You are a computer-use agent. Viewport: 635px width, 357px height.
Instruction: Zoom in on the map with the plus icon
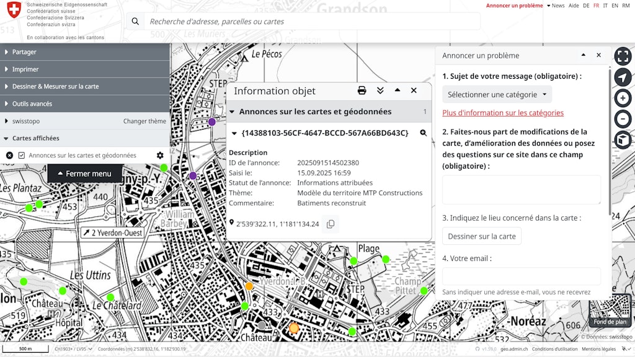[622, 98]
